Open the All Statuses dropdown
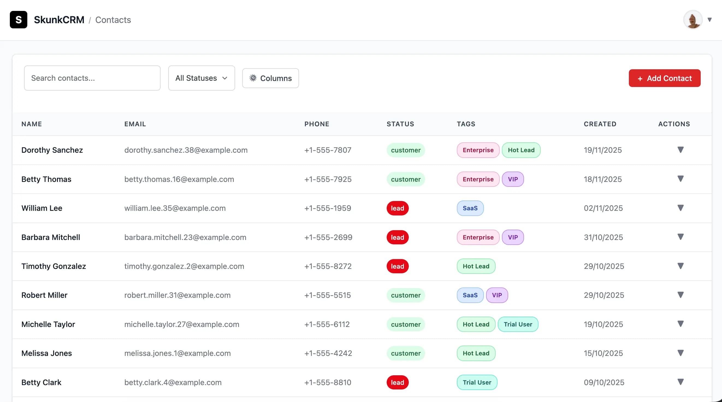Image resolution: width=722 pixels, height=402 pixels. [201, 78]
